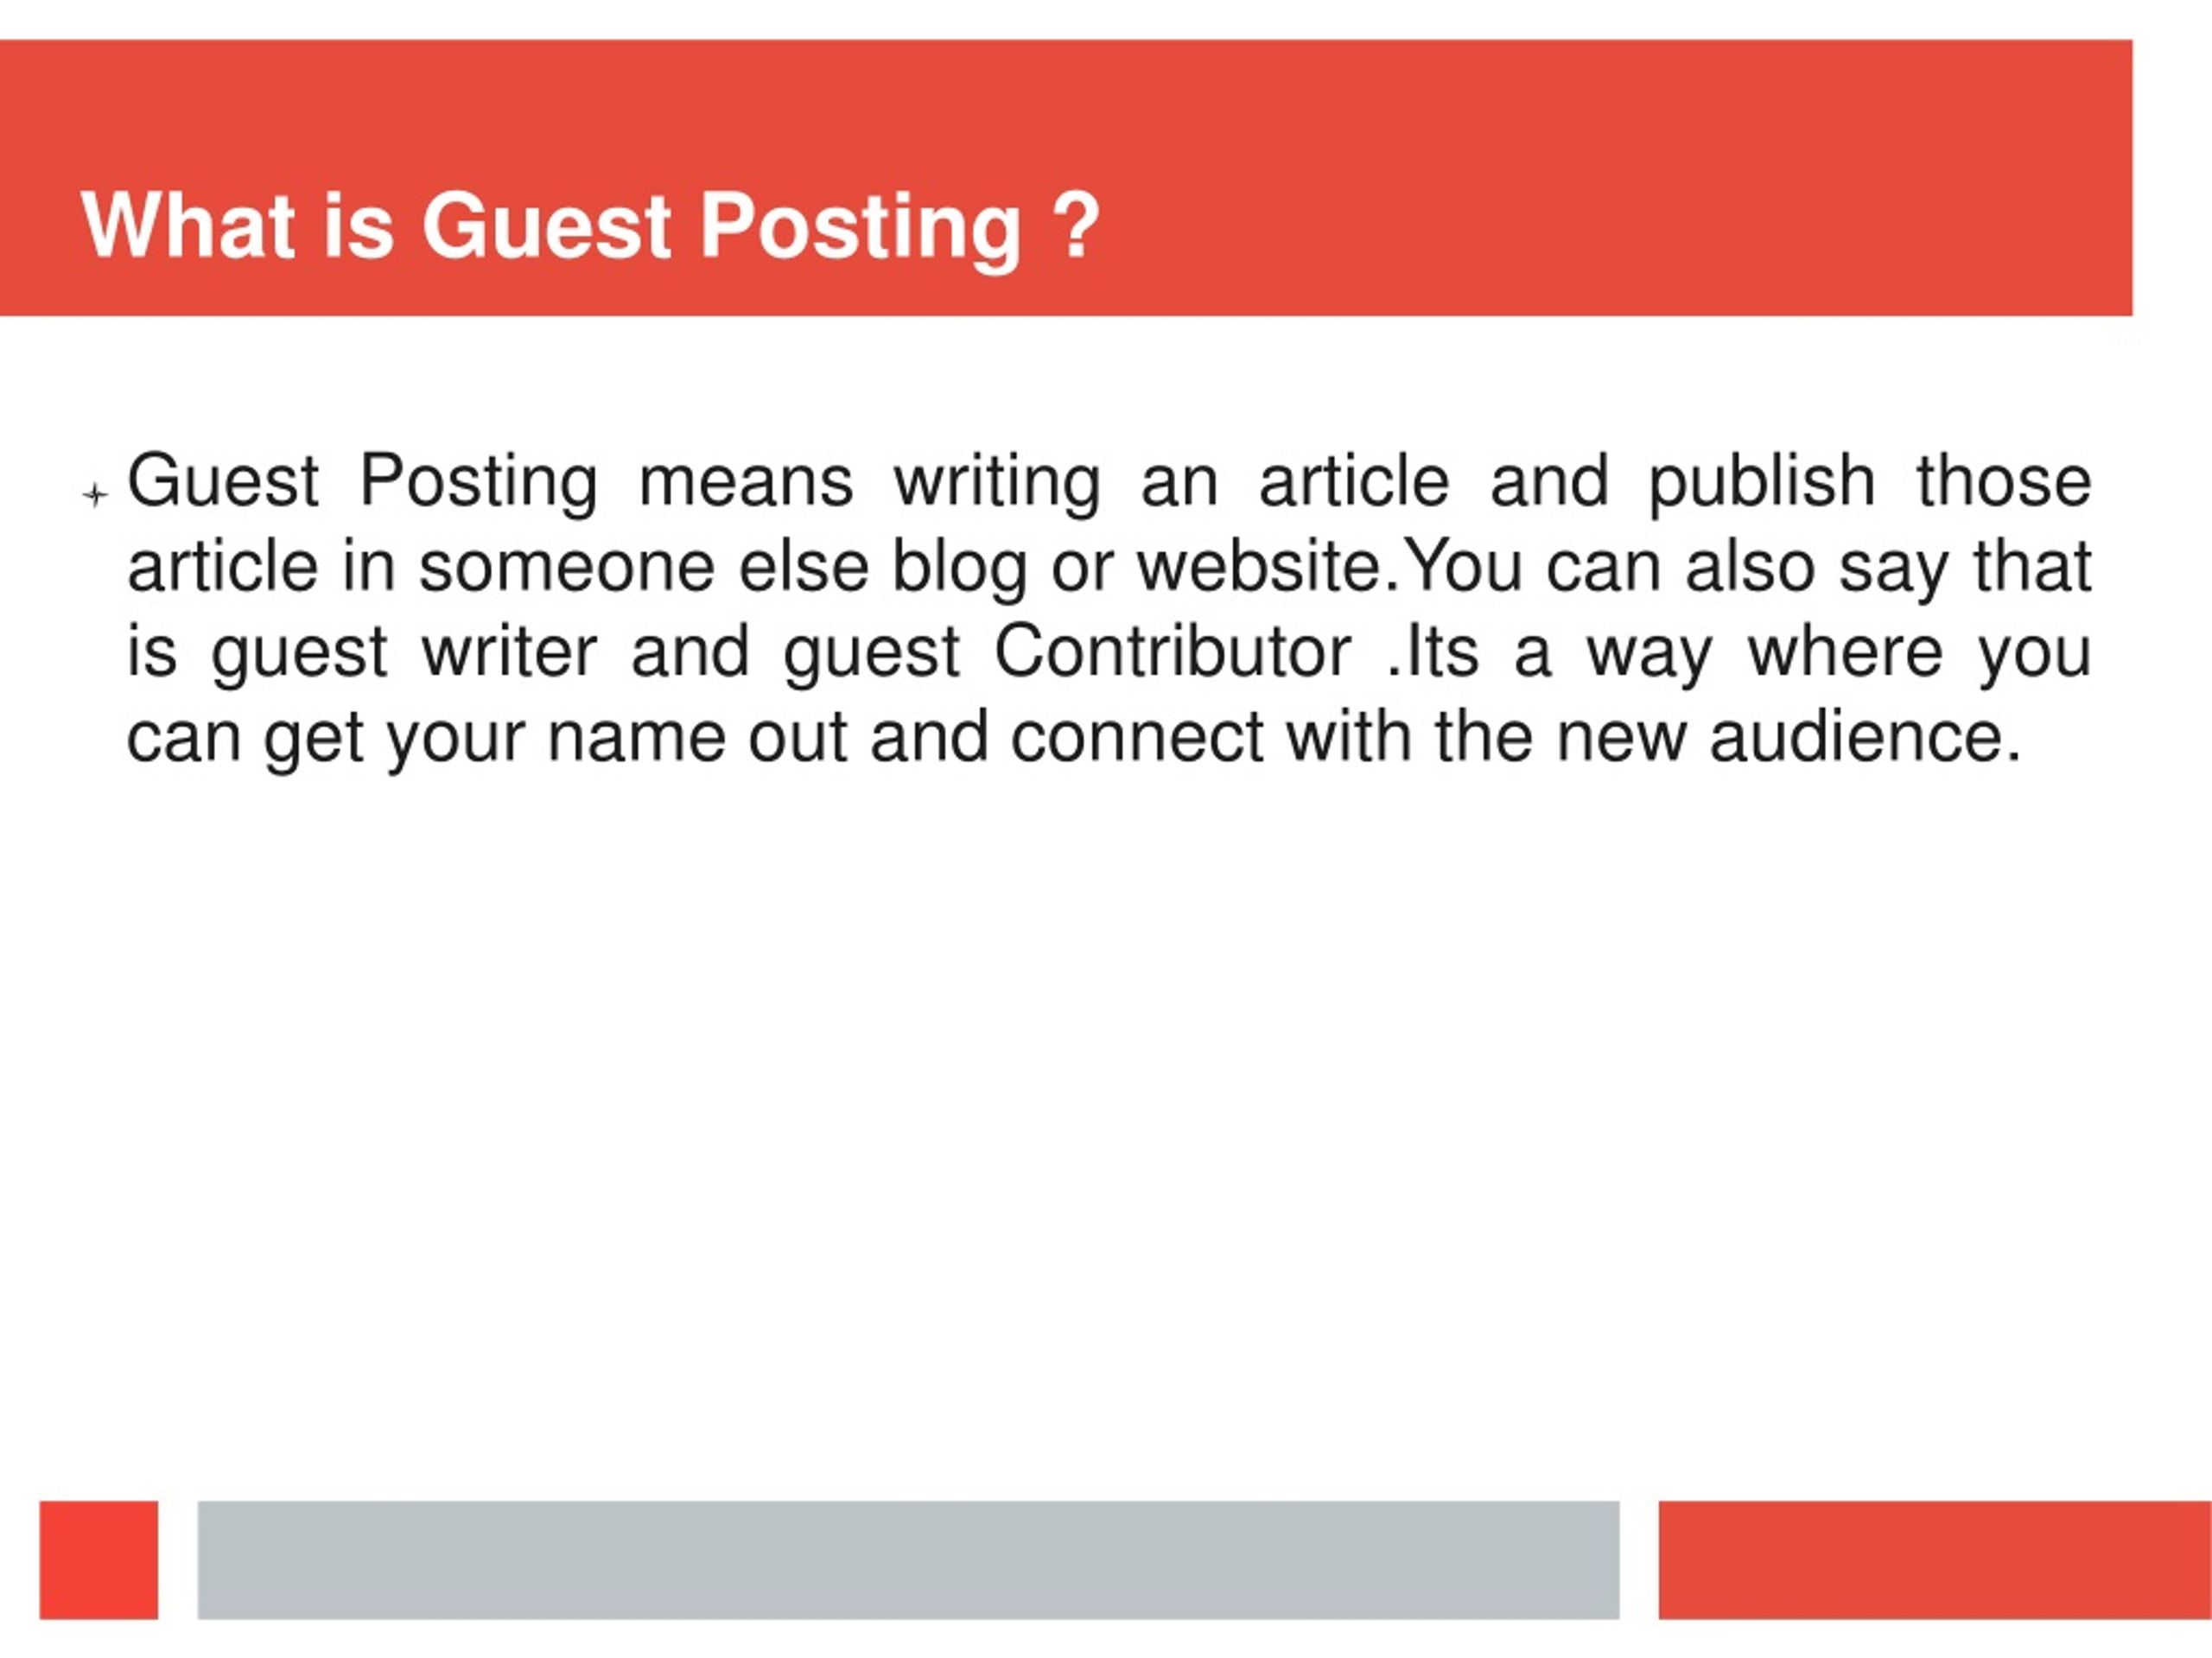Select the small red square in the footer
2212x1658 pixels.
pos(99,1559)
